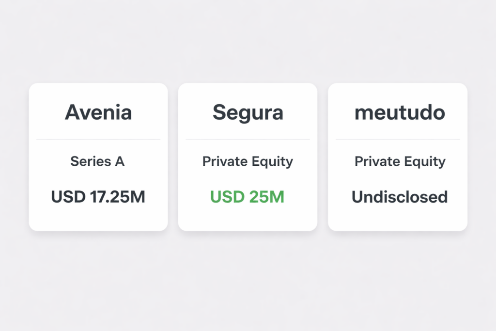Click the divider line under Avenia
Image resolution: width=496 pixels, height=331 pixels.
coord(98,140)
